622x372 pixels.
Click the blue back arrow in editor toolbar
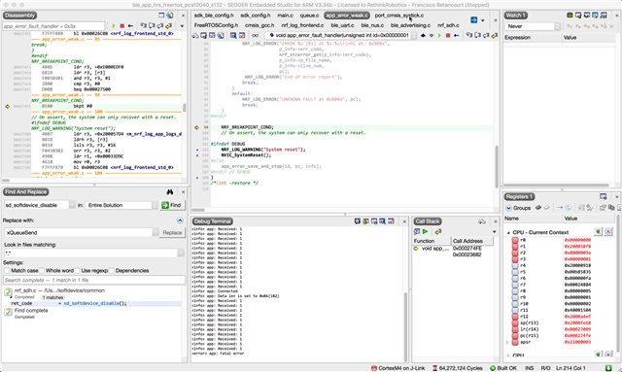click(456, 36)
